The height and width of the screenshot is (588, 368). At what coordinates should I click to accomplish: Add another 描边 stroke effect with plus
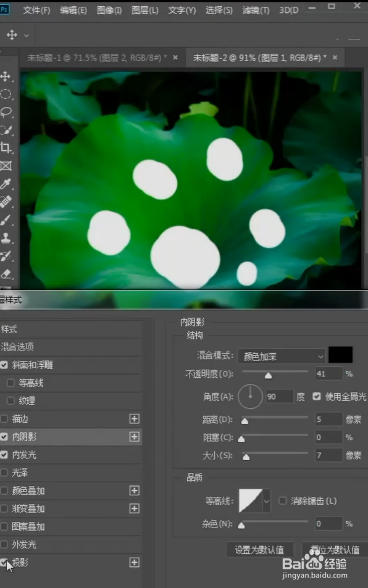(135, 419)
